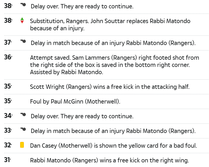The image size is (209, 167).
Task: Click Scott Wright wins free kick entry
Action: coord(110,87)
